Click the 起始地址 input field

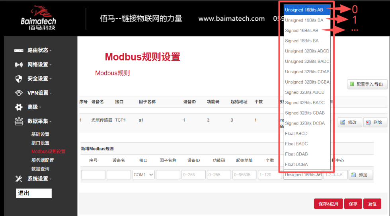[244, 175]
